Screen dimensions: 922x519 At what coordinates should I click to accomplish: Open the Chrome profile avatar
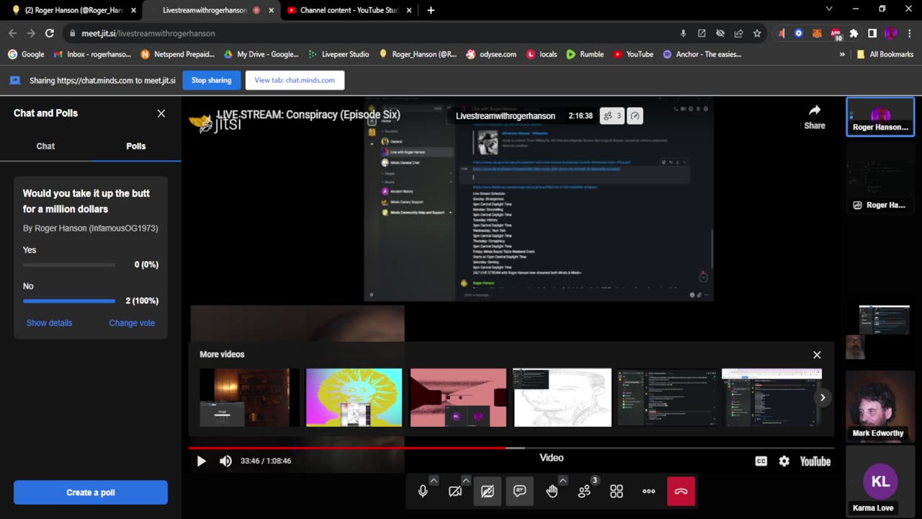[891, 33]
